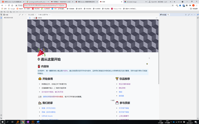Click the browser home button

(x=12, y=5)
